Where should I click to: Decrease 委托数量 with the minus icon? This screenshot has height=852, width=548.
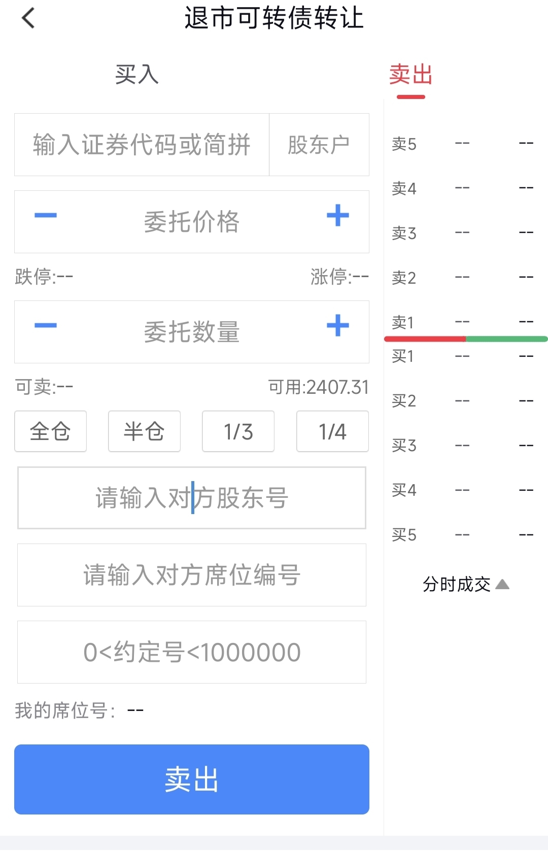[x=46, y=326]
